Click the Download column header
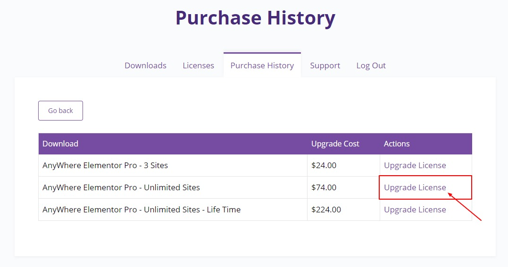The height and width of the screenshot is (267, 508). click(x=60, y=144)
